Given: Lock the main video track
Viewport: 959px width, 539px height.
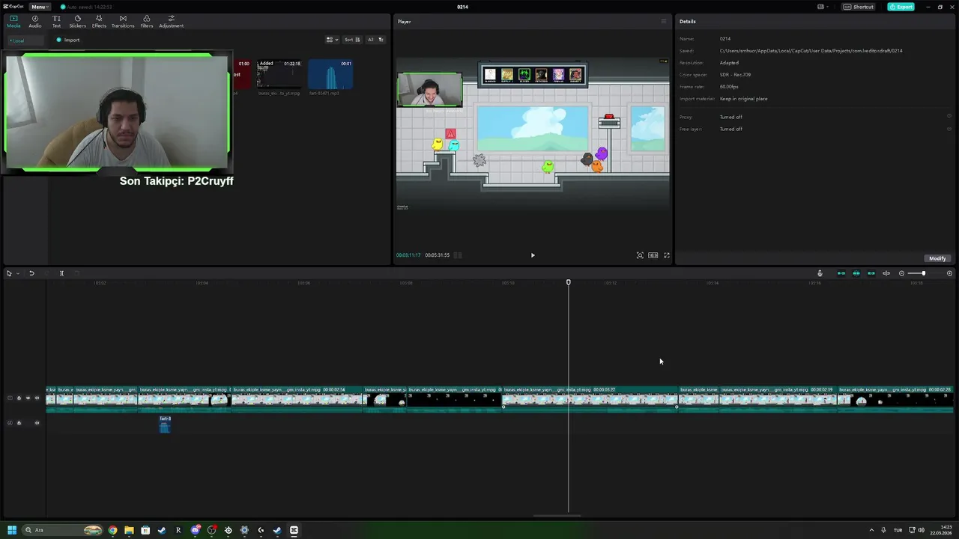Looking at the screenshot, I should [19, 398].
